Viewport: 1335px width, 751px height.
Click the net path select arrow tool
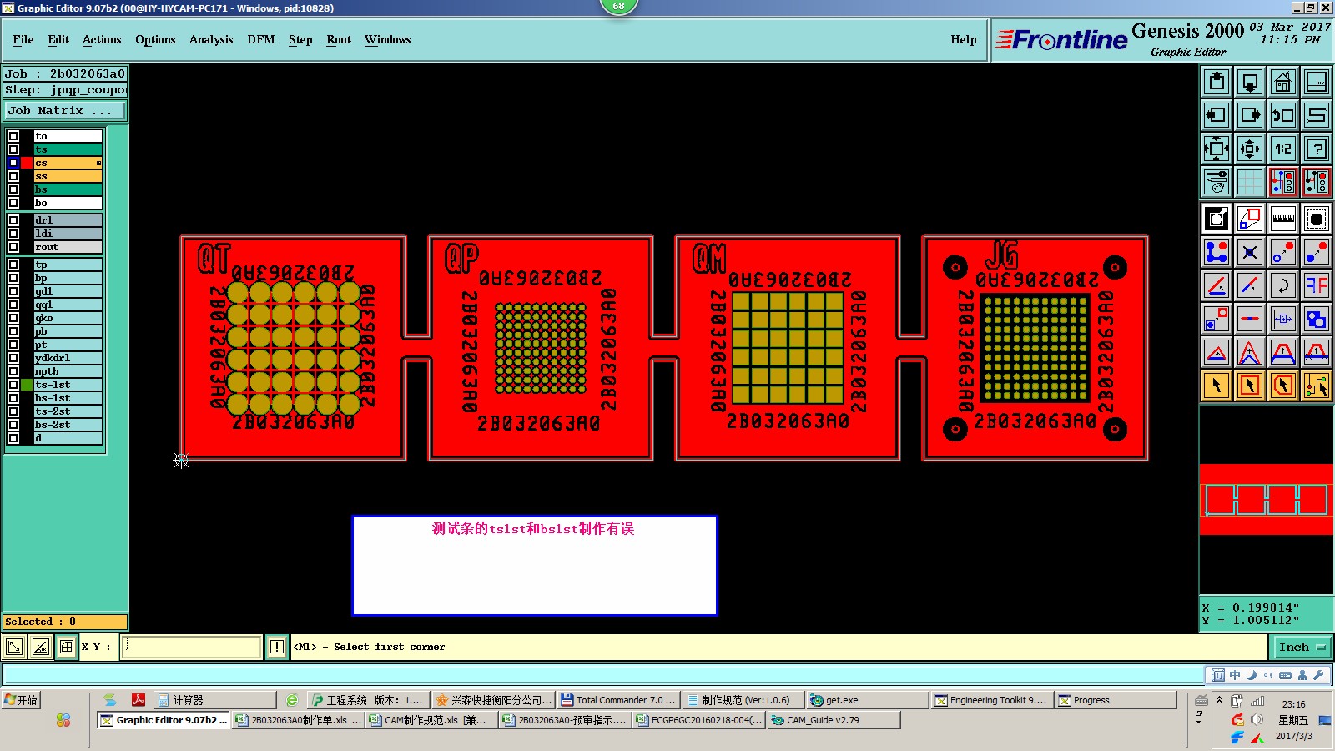pyautogui.click(x=1317, y=386)
